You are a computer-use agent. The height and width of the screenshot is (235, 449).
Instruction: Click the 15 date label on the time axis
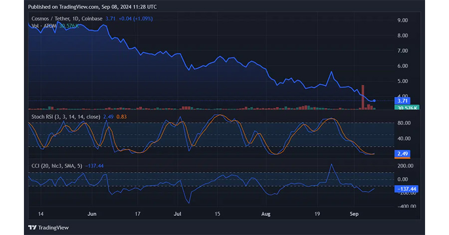pyautogui.click(x=218, y=214)
